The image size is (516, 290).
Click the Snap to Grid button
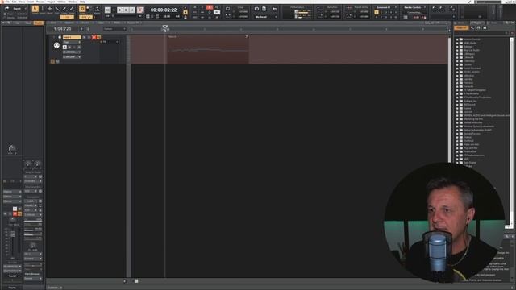(82, 9)
